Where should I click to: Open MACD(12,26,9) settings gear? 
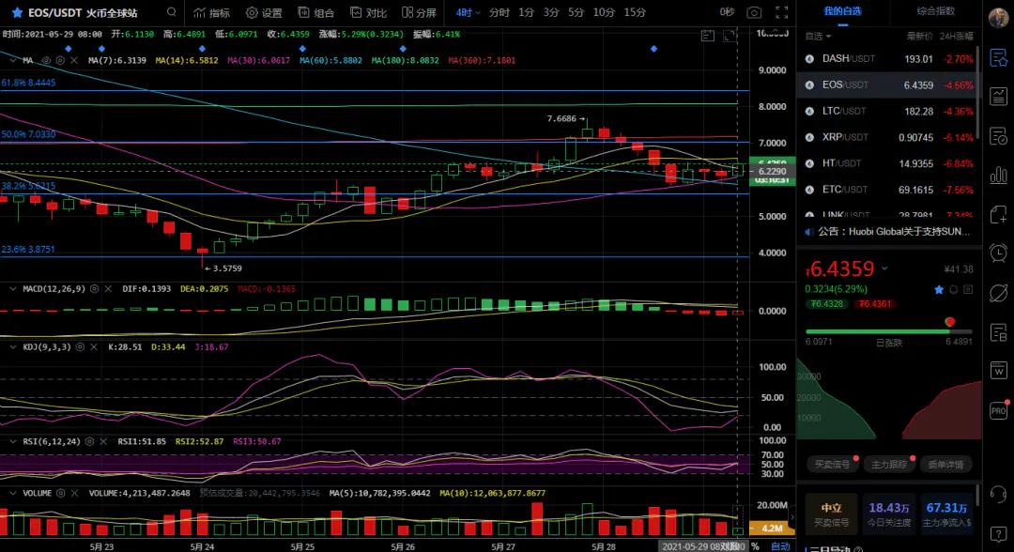(x=95, y=289)
